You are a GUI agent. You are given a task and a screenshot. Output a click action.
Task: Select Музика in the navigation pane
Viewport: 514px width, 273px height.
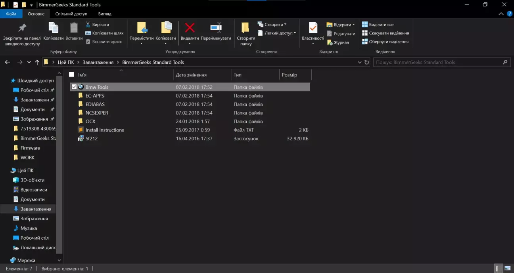(29, 228)
